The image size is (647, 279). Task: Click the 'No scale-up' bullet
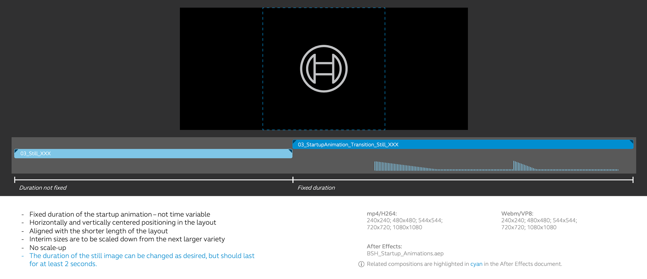point(48,248)
